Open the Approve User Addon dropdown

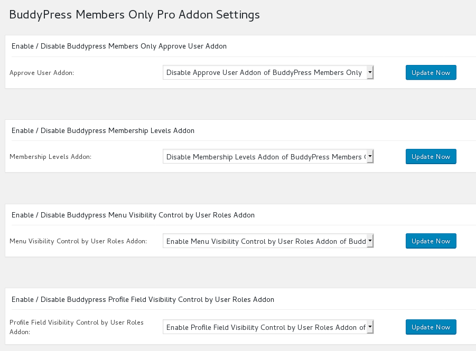tap(264, 72)
